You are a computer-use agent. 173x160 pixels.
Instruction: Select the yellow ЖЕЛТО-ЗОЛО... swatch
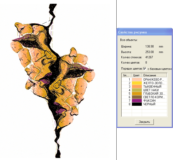pos(137,83)
